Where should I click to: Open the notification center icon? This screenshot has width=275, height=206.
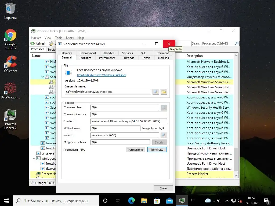(267, 201)
